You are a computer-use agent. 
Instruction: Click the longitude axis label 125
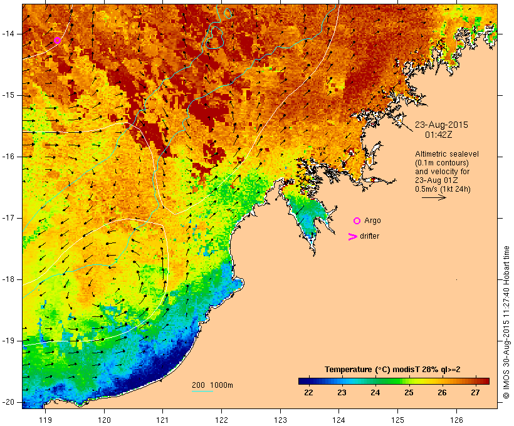(397, 420)
